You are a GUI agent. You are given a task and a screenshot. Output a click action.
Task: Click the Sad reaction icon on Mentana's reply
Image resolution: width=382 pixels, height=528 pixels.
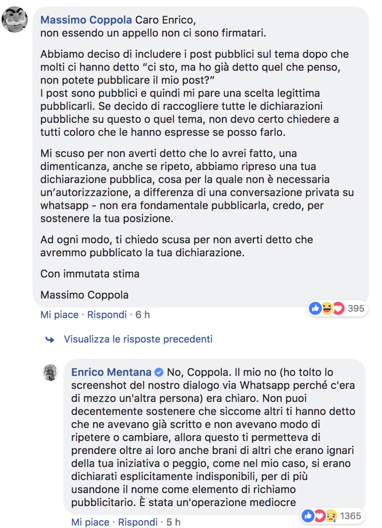pos(331,516)
